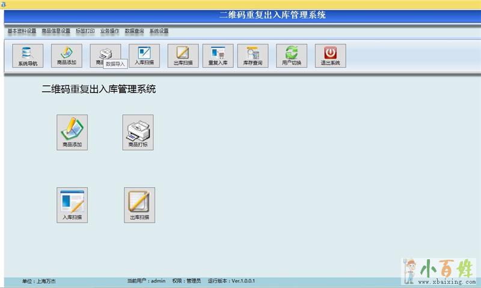This screenshot has width=481, height=288.
Task: Open the 系统设置 menu
Action: click(159, 31)
